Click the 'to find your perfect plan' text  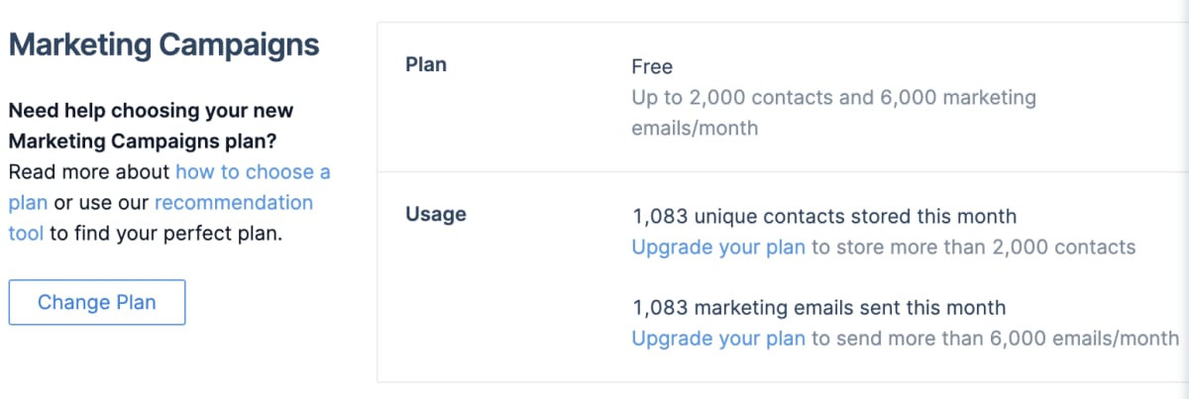166,235
